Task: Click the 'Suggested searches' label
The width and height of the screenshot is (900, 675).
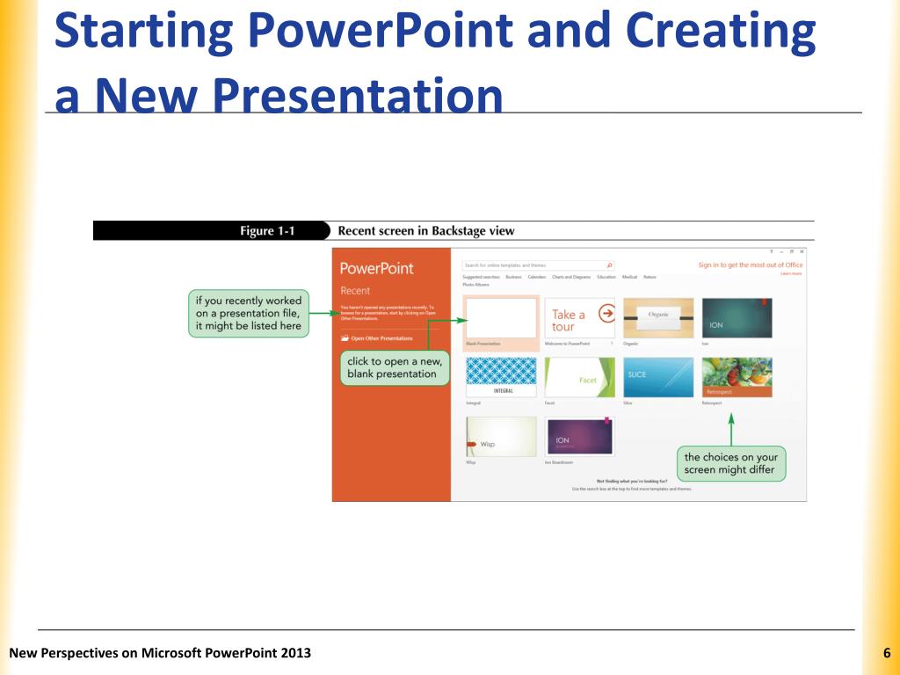Action: [x=481, y=277]
